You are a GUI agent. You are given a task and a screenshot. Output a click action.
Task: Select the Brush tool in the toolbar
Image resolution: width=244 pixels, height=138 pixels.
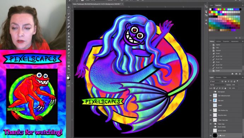pos(69,30)
